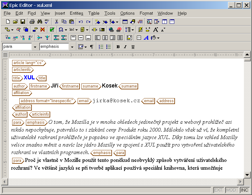Screen dimensions: 252x195
Task: Click the vertical scrollbar up arrow
Action: 247,55
